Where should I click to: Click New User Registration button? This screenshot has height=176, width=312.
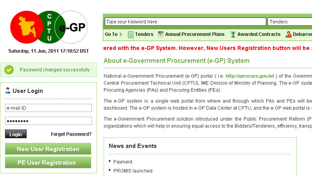point(48,149)
